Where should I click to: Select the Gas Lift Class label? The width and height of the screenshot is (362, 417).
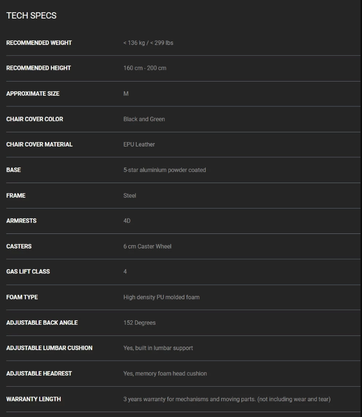coord(28,271)
